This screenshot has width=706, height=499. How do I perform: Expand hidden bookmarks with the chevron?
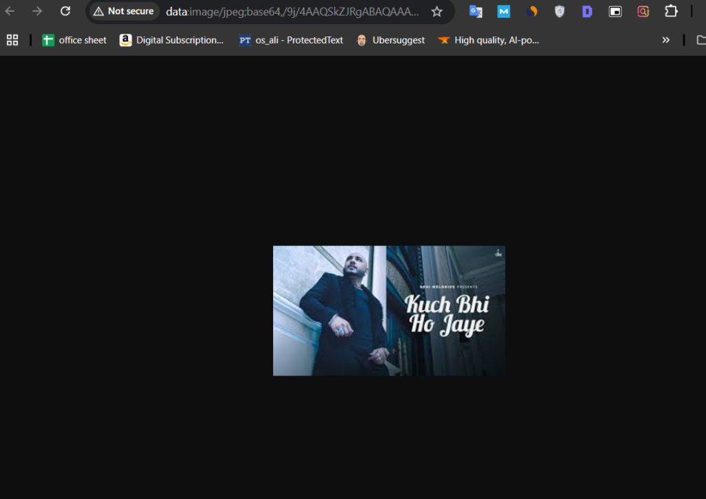(666, 40)
